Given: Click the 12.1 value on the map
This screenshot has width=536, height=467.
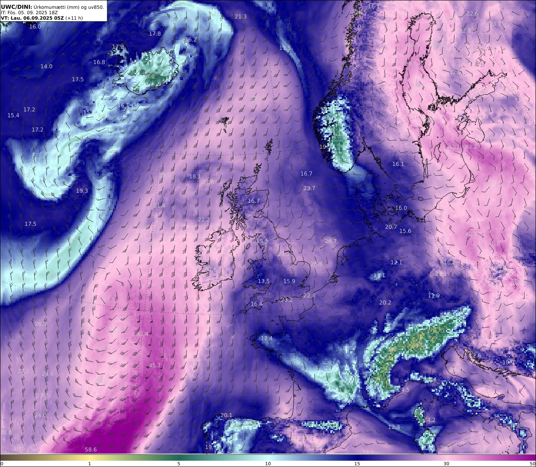Looking at the screenshot, I should pyautogui.click(x=397, y=262).
